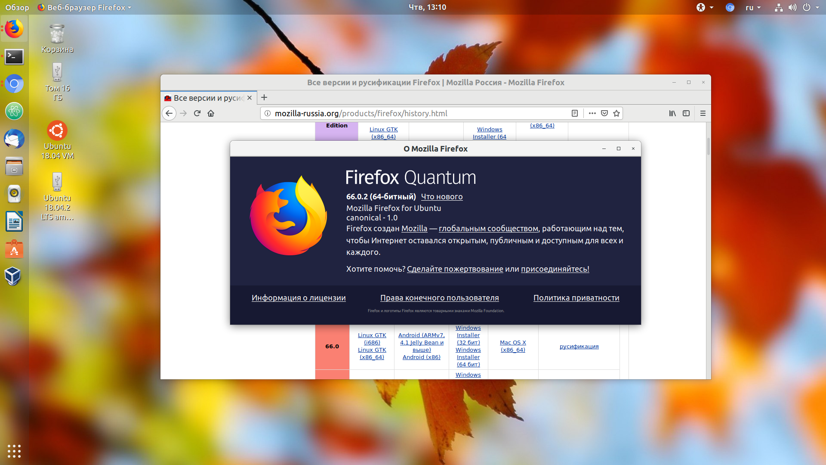Click Linux GTK (i686) link in 66.0 row

point(372,339)
